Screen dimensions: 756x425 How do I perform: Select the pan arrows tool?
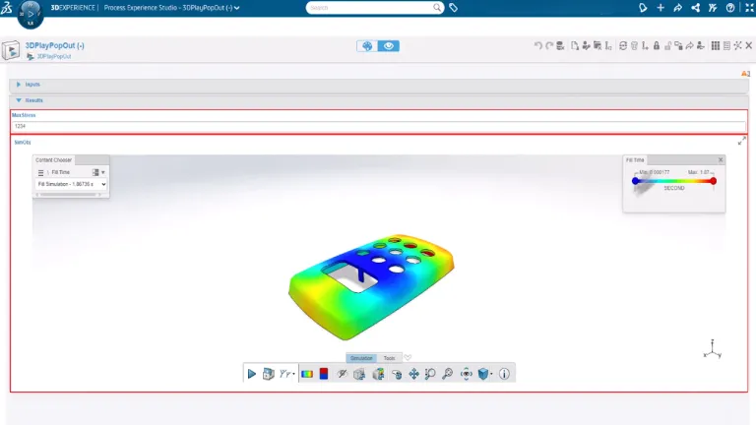(x=413, y=374)
